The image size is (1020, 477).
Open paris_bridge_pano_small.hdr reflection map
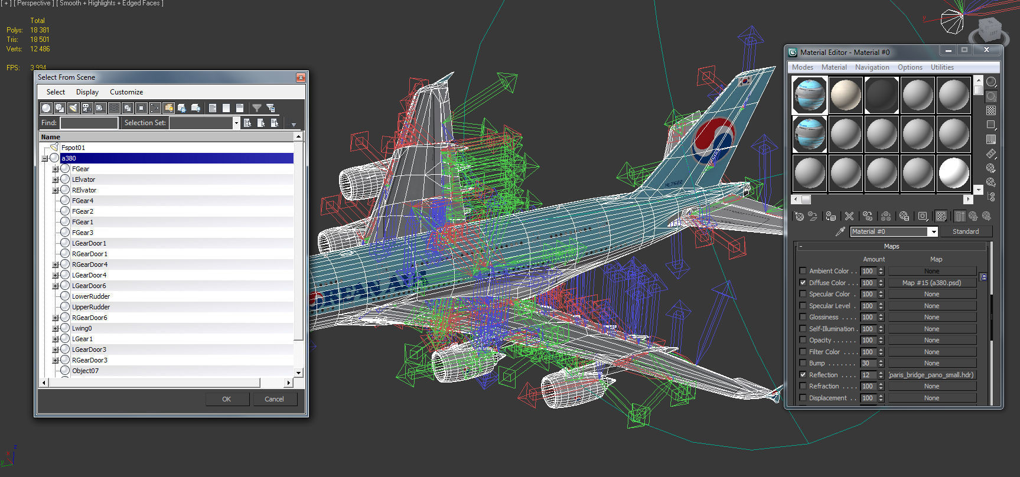click(931, 375)
